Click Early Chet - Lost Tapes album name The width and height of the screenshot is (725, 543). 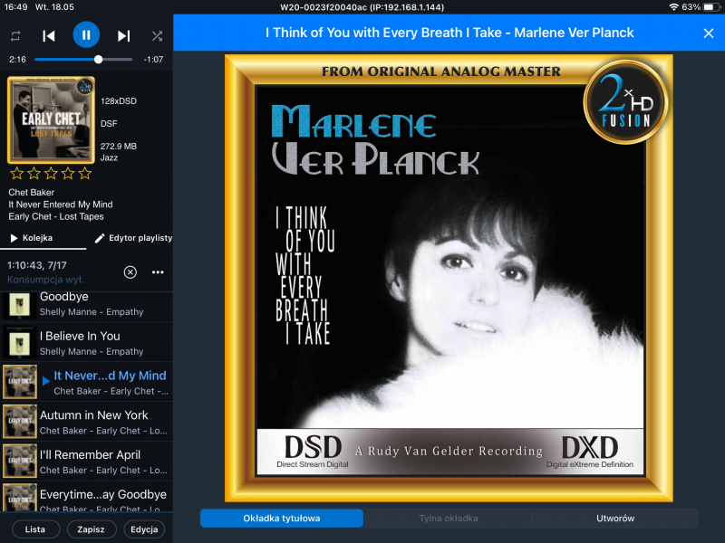(56, 216)
